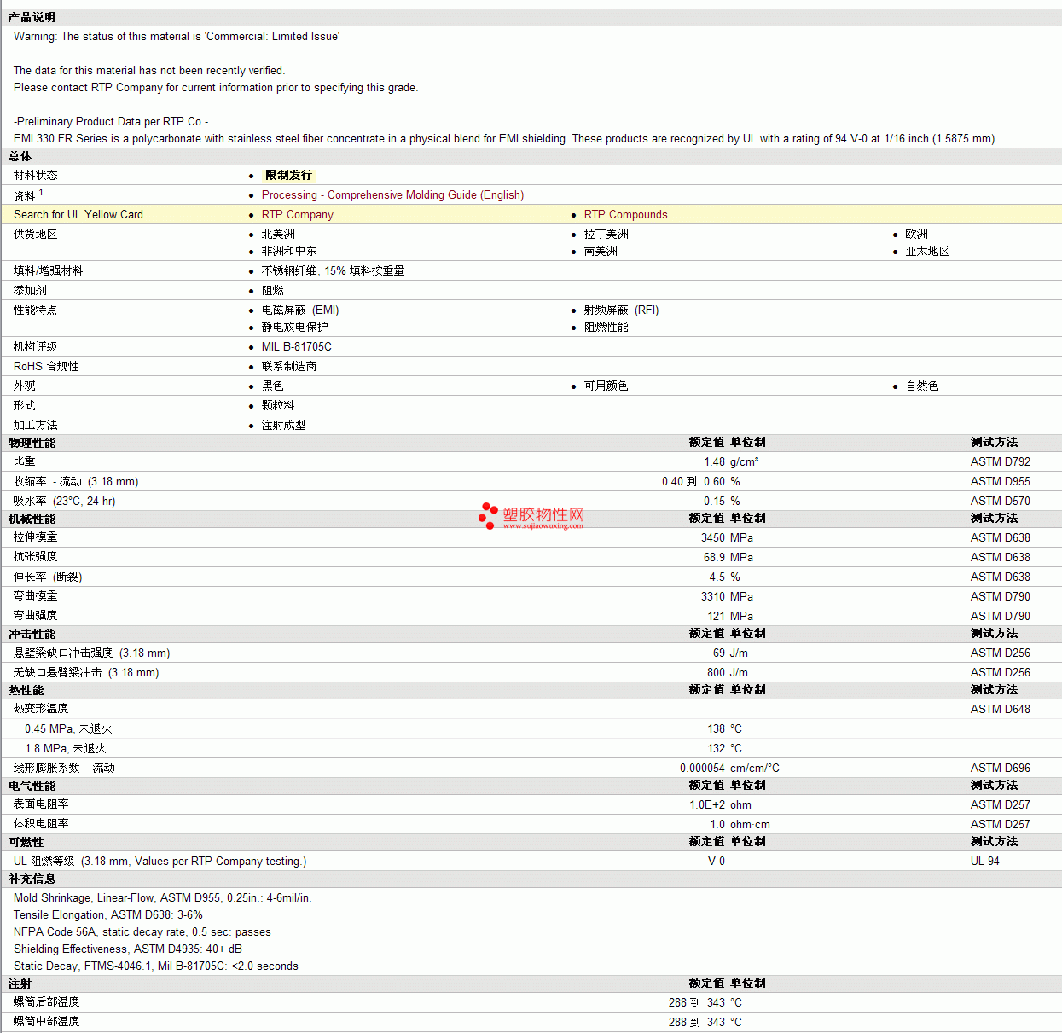The image size is (1062, 1033).
Task: Click the '1.48' specific gravity value
Action: tap(714, 461)
